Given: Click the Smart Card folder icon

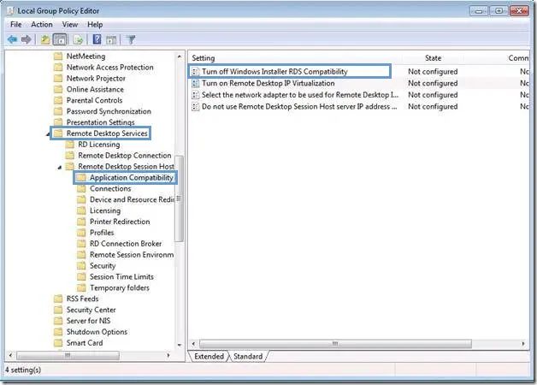Looking at the screenshot, I should 58,343.
